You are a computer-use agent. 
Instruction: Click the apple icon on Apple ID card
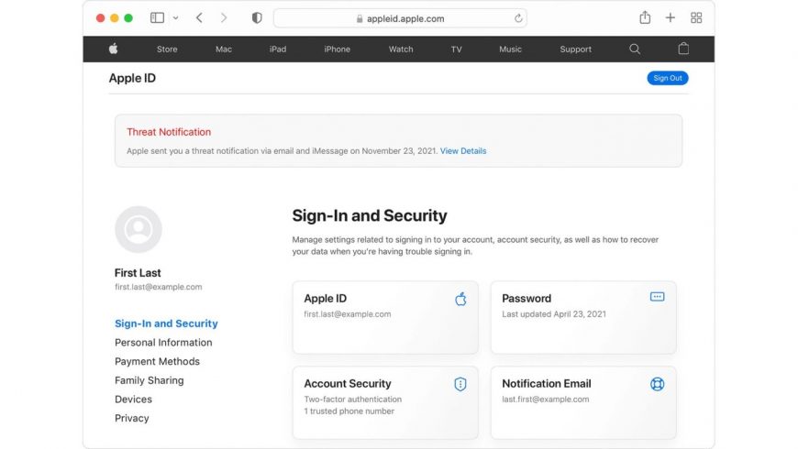pyautogui.click(x=460, y=299)
